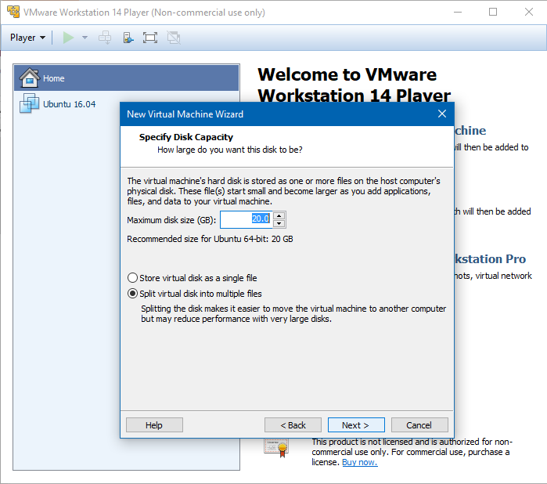Click the Maximum disk size input field
The height and width of the screenshot is (484, 547).
tap(246, 219)
